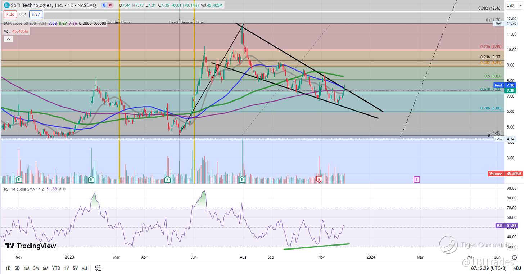The width and height of the screenshot is (524, 274).
Task: Click the 0.382 (12.46) Fibonacci label
Action: (490, 8)
